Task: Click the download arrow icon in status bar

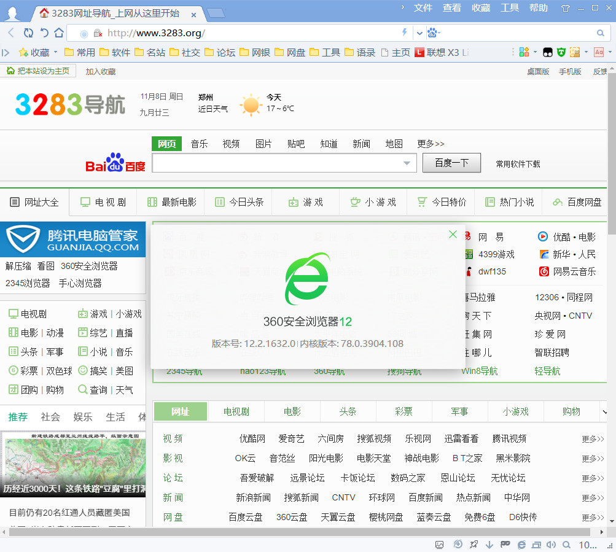Action: [x=489, y=545]
